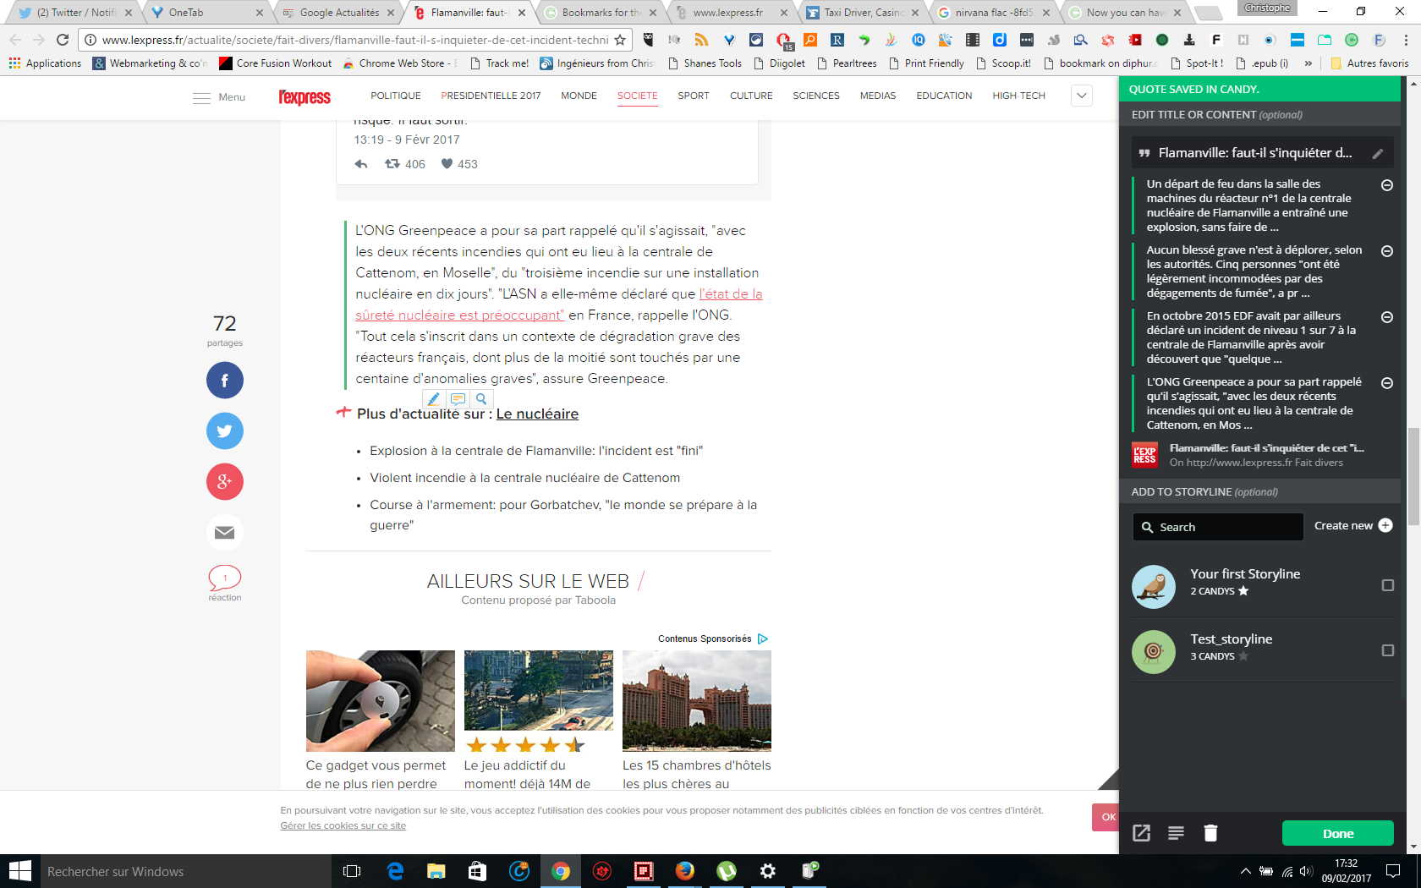Reload the page
Screen dimensions: 1421x888
62,40
